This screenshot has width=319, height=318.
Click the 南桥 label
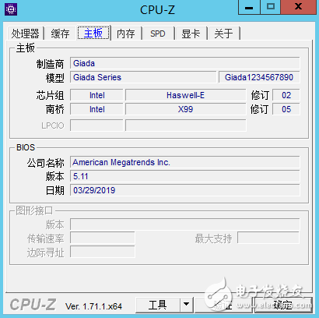(55, 109)
